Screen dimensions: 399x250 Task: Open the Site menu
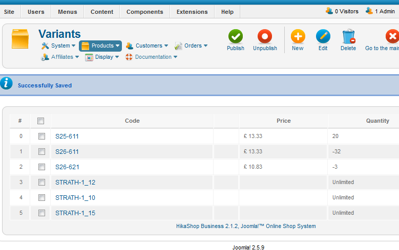9,12
